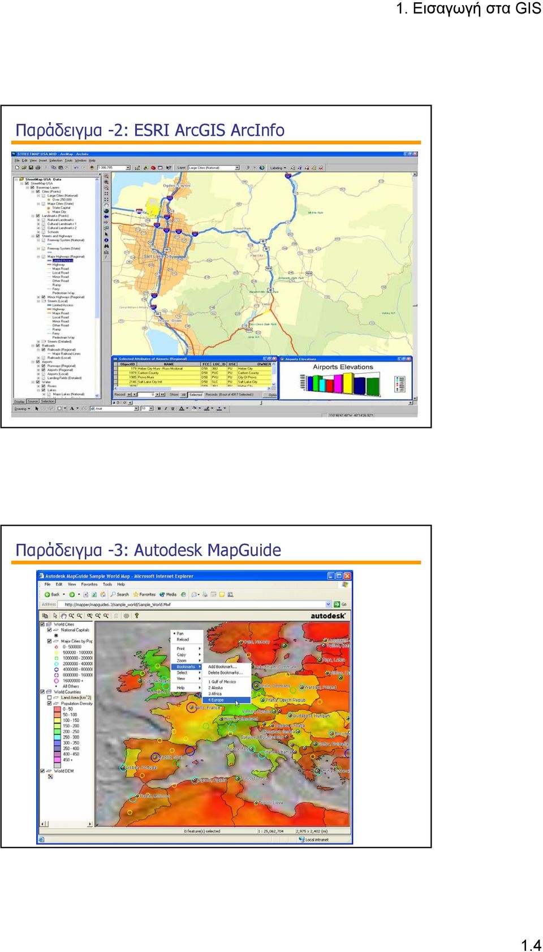Click Search in Internet Explorer toolbar
The height and width of the screenshot is (952, 543).
pos(120,594)
